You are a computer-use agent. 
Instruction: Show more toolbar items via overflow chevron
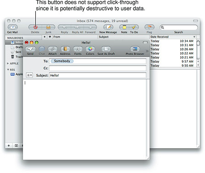[147, 51]
